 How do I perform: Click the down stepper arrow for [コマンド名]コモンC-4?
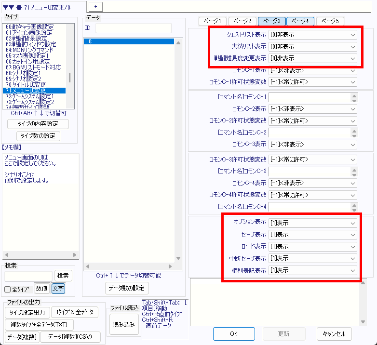[x=354, y=209]
